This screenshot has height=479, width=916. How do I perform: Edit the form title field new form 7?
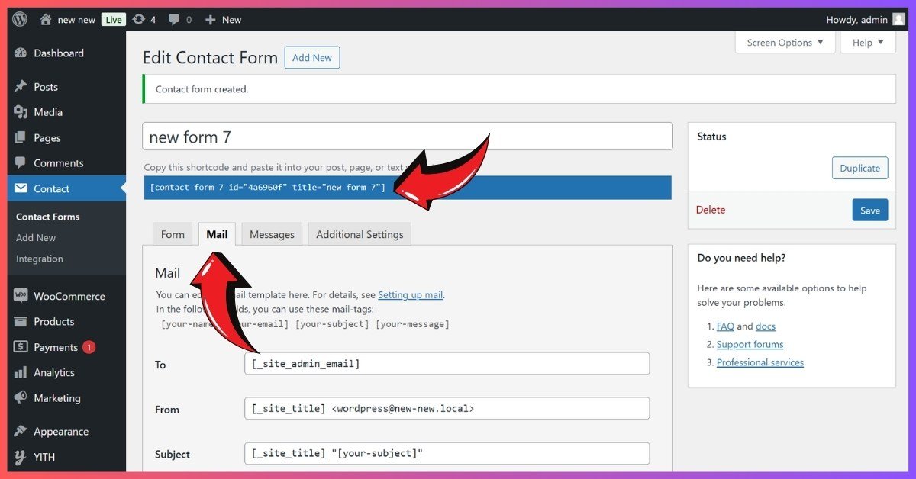pyautogui.click(x=408, y=137)
